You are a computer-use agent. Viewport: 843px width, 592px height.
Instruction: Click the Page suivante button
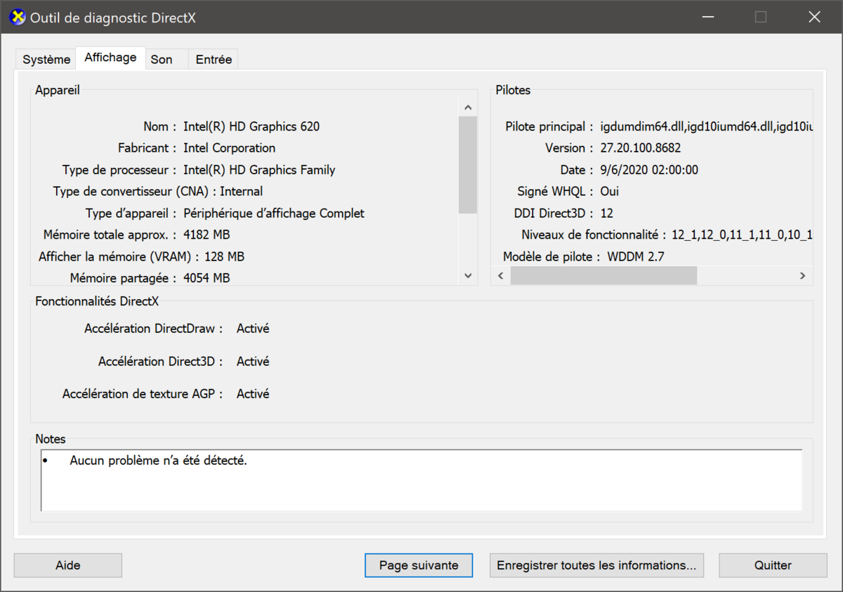419,565
